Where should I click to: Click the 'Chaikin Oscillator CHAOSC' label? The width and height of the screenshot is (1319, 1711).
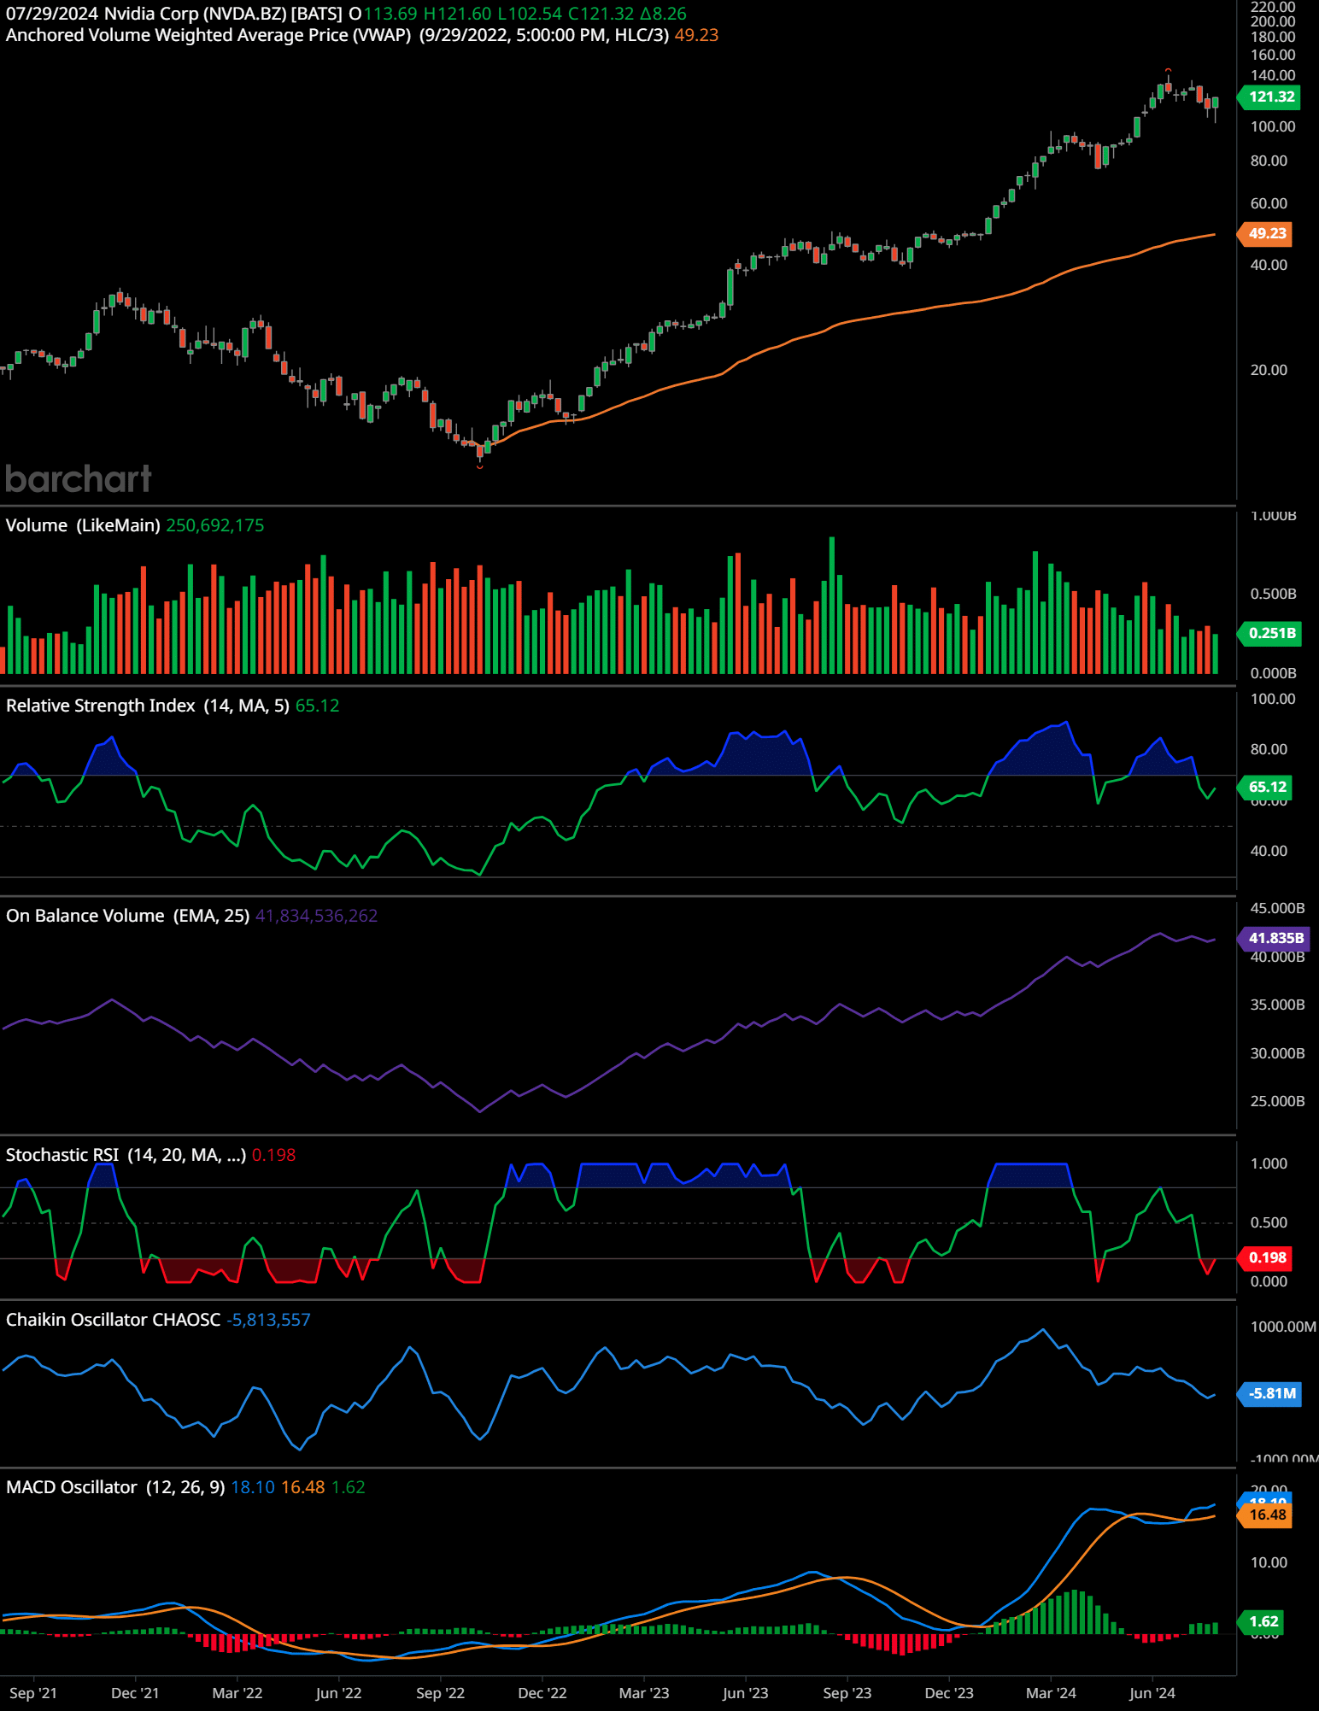point(114,1320)
